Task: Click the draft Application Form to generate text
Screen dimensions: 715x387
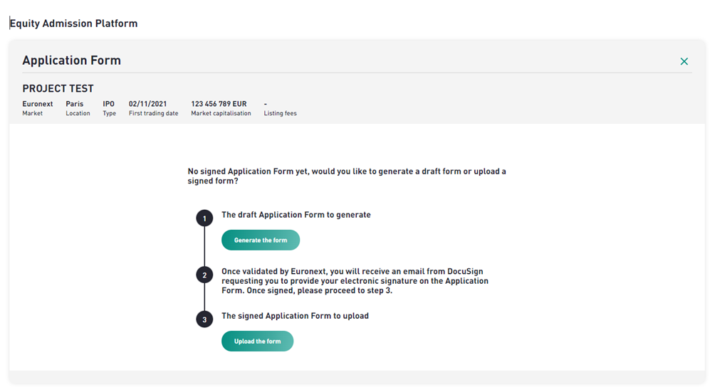Action: coord(296,215)
